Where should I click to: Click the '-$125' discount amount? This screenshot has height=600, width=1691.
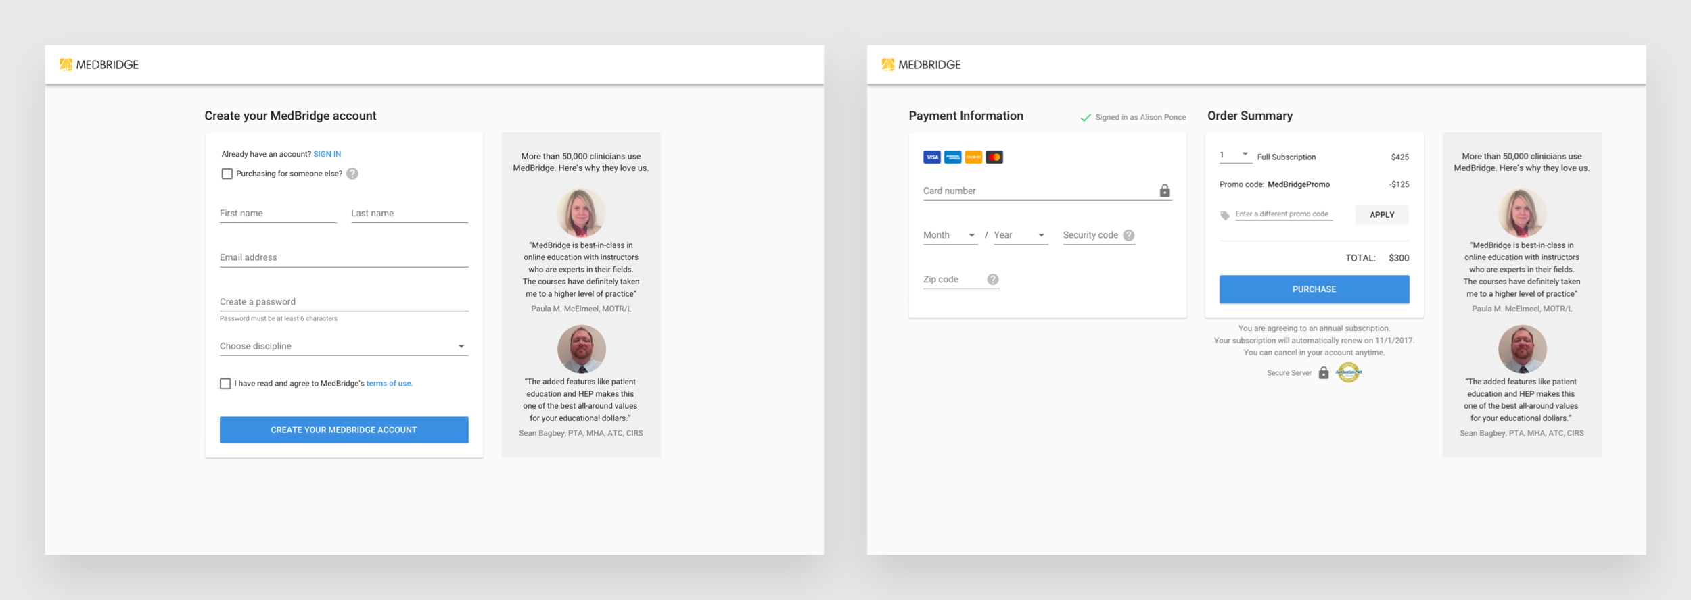click(1399, 184)
